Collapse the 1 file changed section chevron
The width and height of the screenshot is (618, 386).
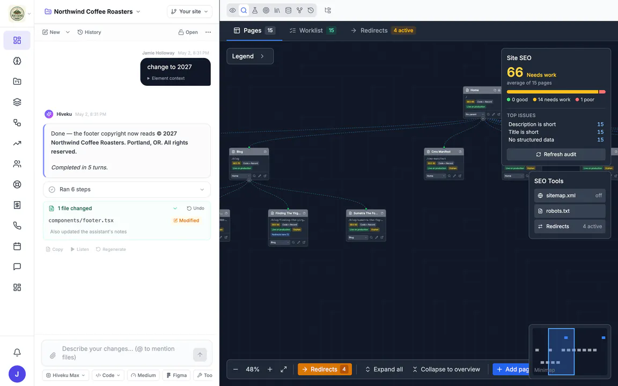tap(175, 209)
